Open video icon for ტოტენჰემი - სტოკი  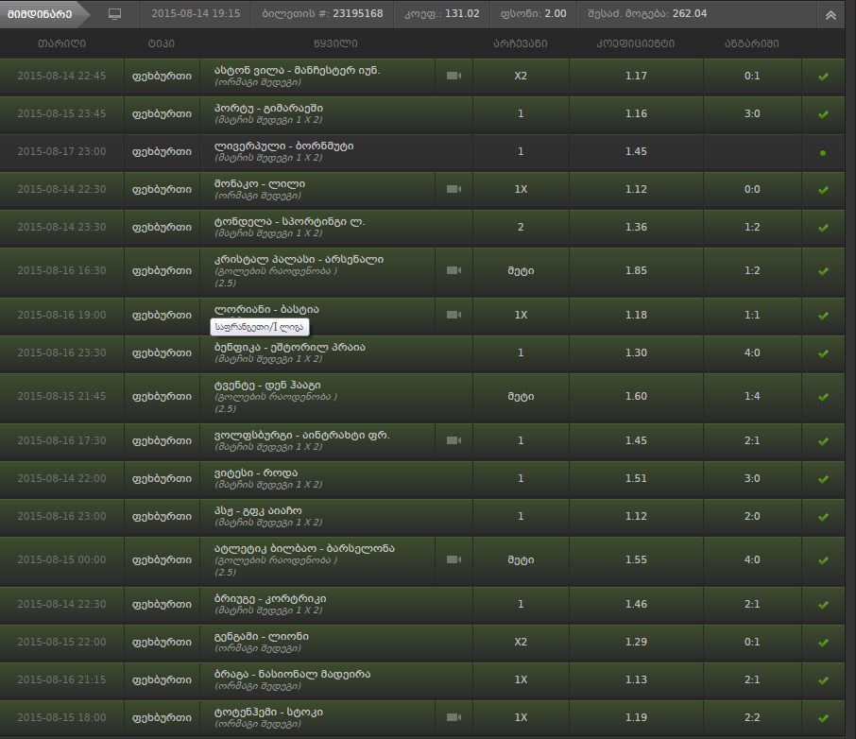tap(454, 717)
